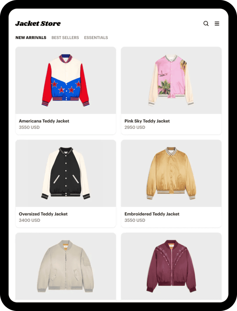Click the Americana Teddy Jacket title
The height and width of the screenshot is (311, 237).
click(44, 121)
